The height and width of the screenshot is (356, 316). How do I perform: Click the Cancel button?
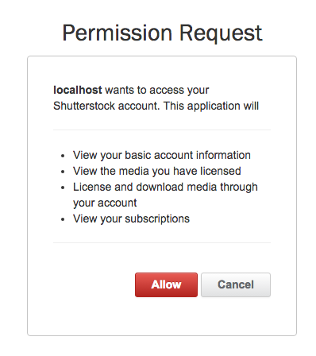click(x=236, y=284)
